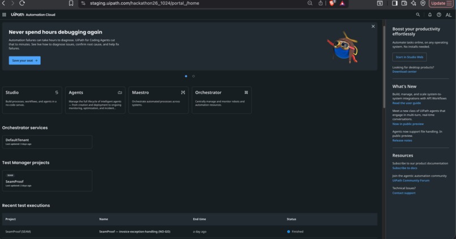Click the VPN shield icon

[x=423, y=3]
